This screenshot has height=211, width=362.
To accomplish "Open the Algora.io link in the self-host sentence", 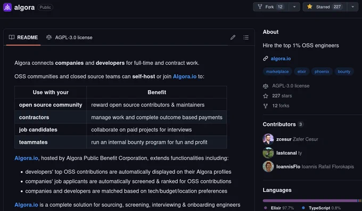I will (x=185, y=77).
